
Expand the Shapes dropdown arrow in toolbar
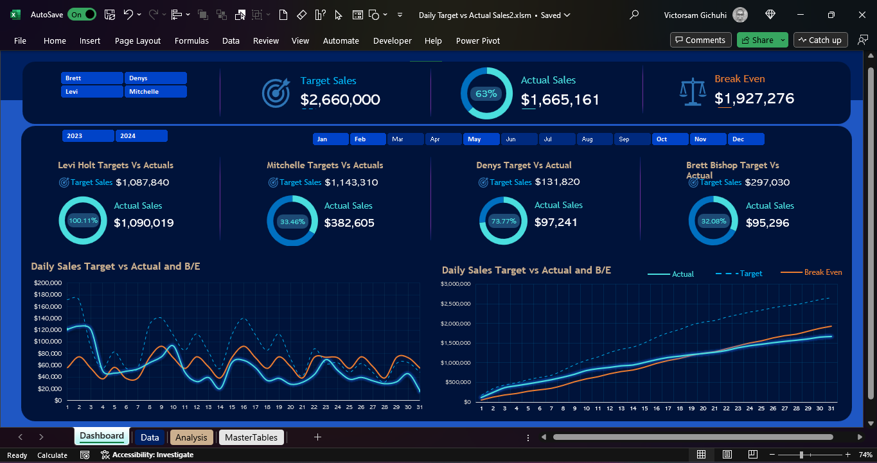click(x=385, y=15)
